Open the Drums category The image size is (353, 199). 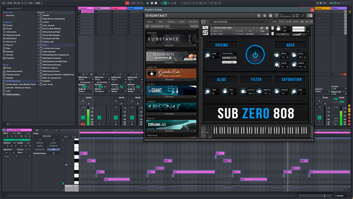pos(9,29)
